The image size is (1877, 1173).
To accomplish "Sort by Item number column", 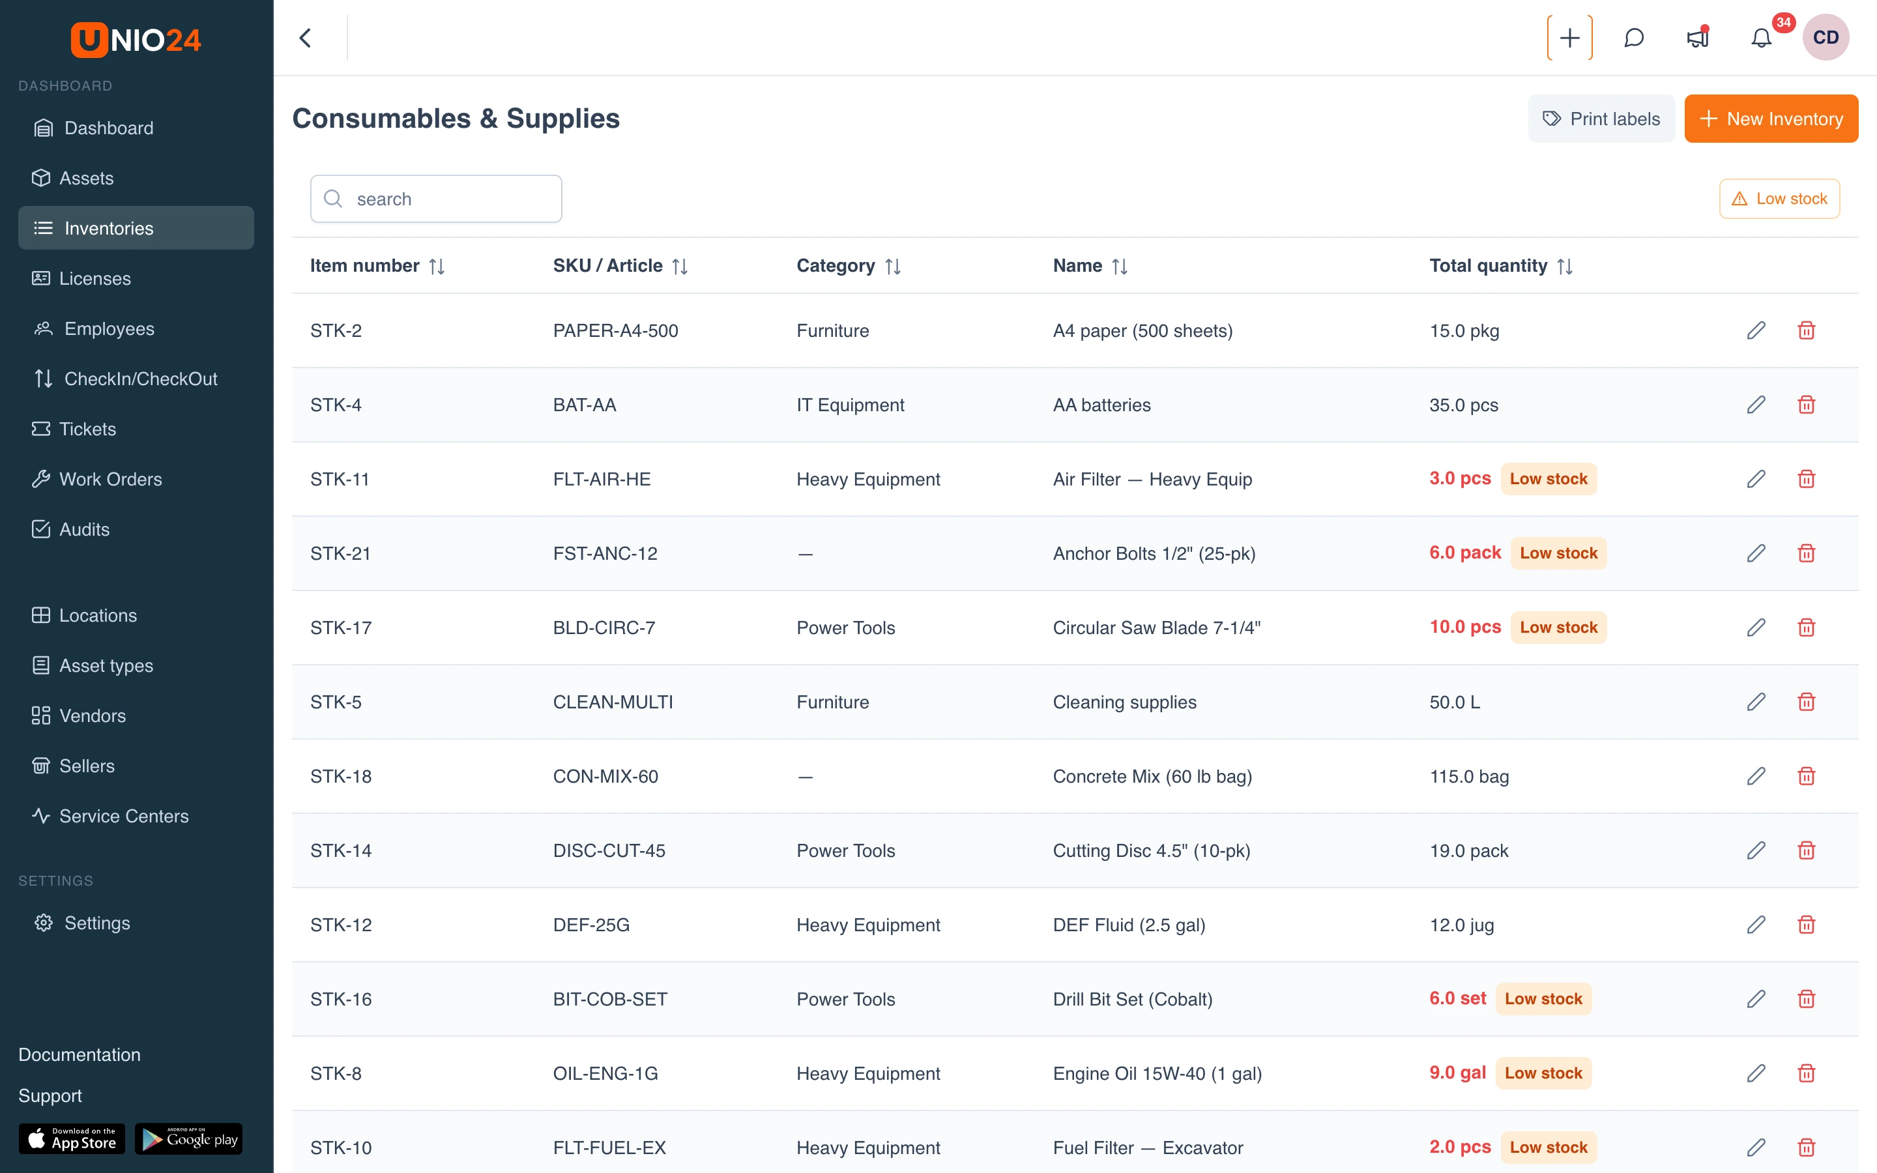I will 437,266.
